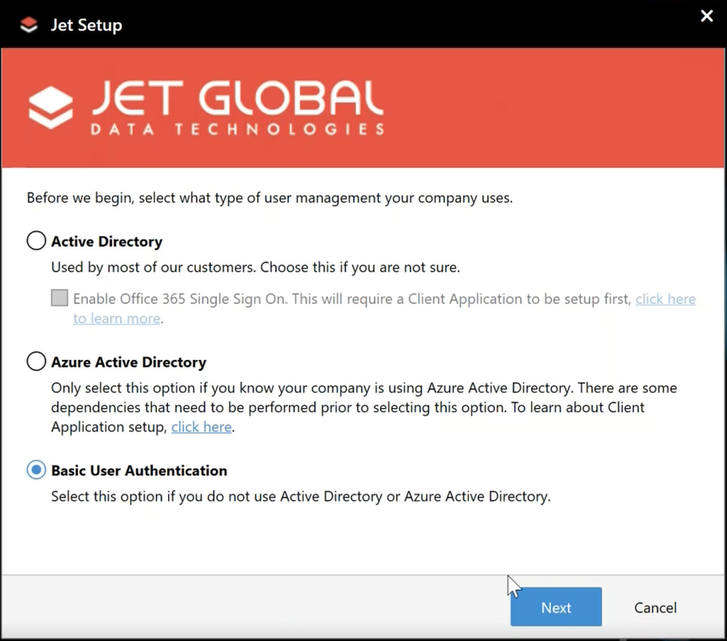This screenshot has height=641, width=727.
Task: Open the 'click here to learn more' link
Action: click(x=665, y=299)
